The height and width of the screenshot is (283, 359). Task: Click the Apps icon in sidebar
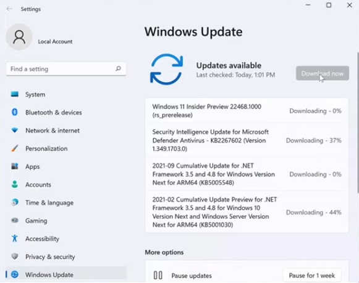[x=15, y=166]
